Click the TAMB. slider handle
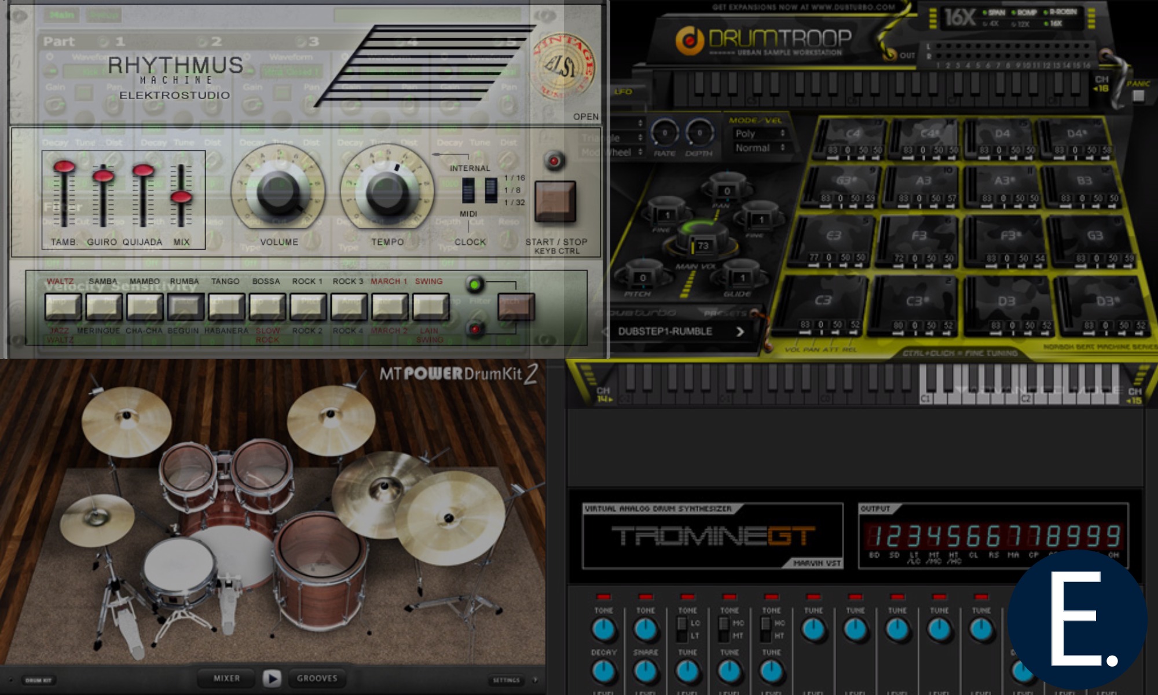Viewport: 1158px width, 695px height. (x=64, y=167)
